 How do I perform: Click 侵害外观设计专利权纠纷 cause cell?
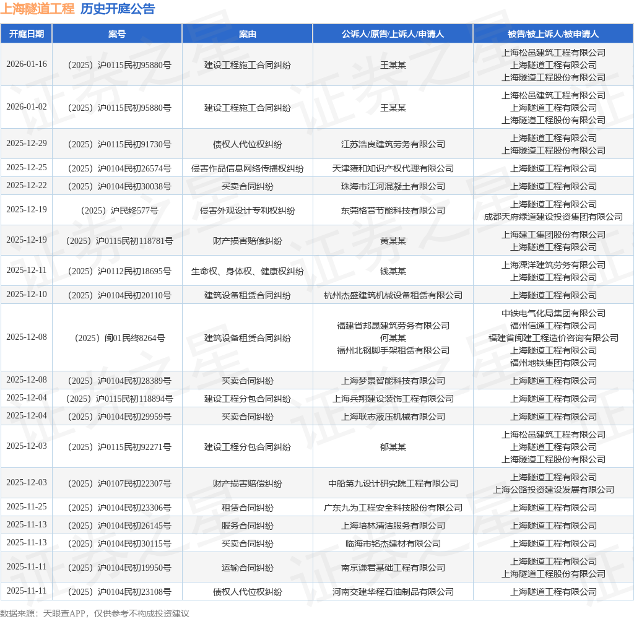(x=248, y=210)
